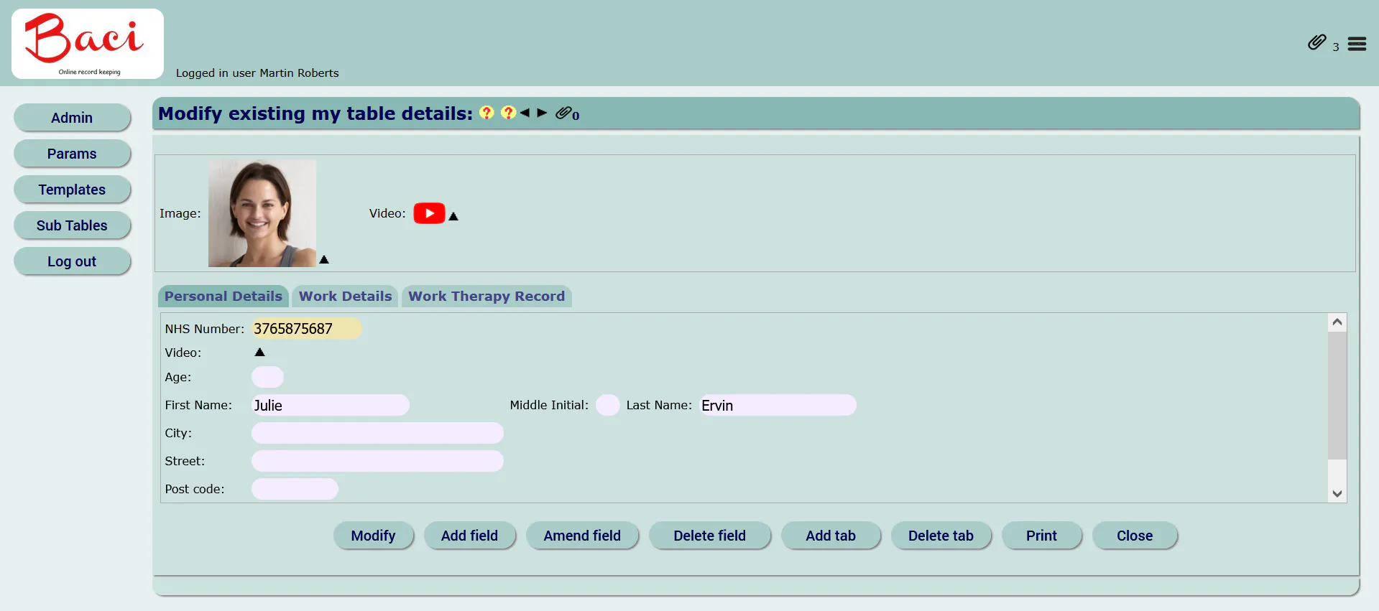Open the Sub Tables menu
Image resolution: width=1379 pixels, height=611 pixels.
(x=72, y=225)
